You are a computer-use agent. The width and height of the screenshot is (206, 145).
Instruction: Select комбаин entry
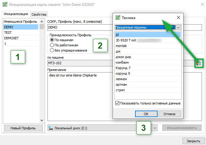(x=148, y=62)
